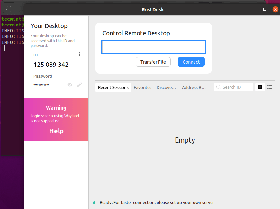Image resolution: width=280 pixels, height=209 pixels.
Task: Open the ID settings three-dot menu
Action: point(79,54)
